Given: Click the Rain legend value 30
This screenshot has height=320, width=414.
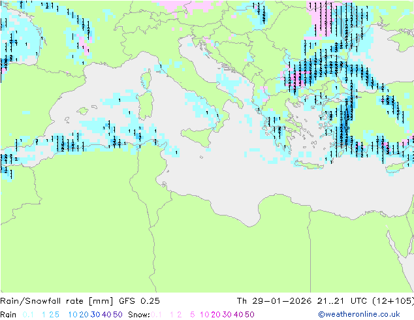Looking at the screenshot, I should click(x=95, y=315).
